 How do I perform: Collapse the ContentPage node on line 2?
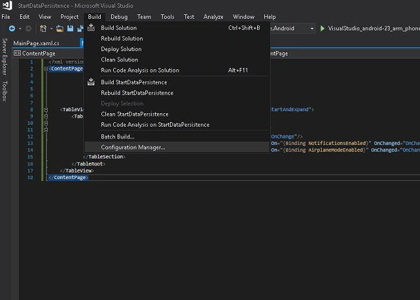46,69
